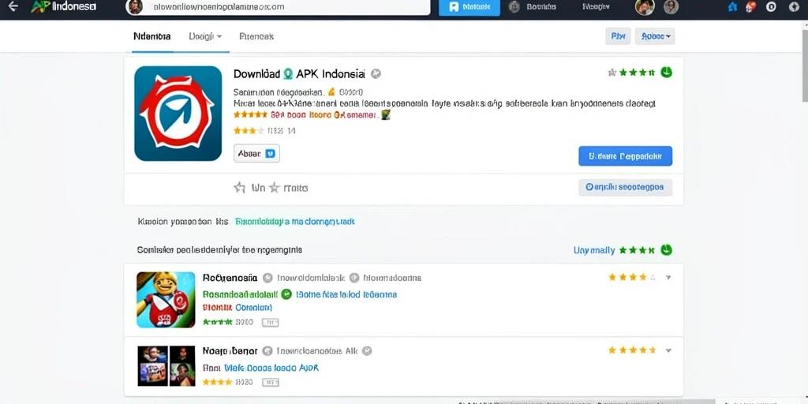Screen dimensions: 808x404
Task: Click the small box icon in RoGtrenoaia row
Action: (x=270, y=323)
